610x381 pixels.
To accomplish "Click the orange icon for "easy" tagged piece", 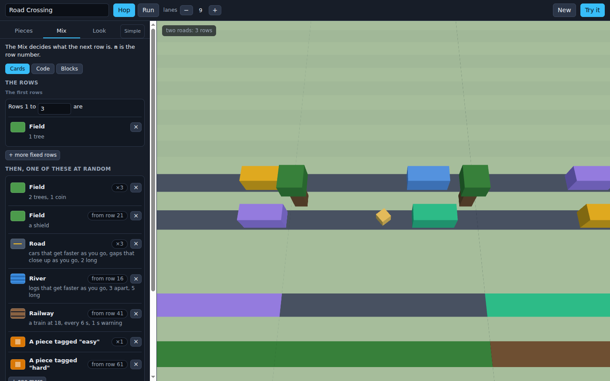I will (x=18, y=342).
